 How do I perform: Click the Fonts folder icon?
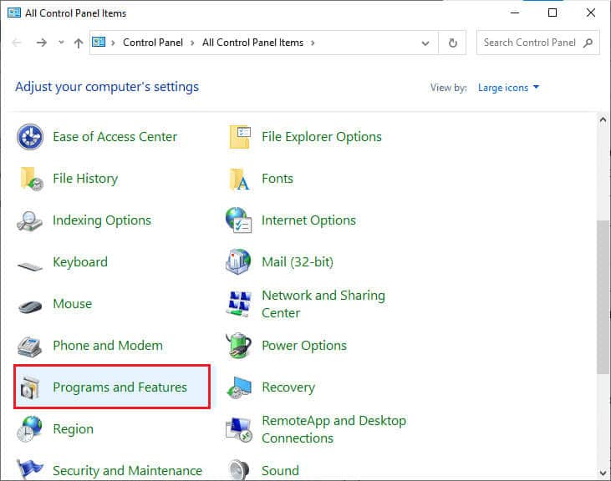tap(239, 179)
